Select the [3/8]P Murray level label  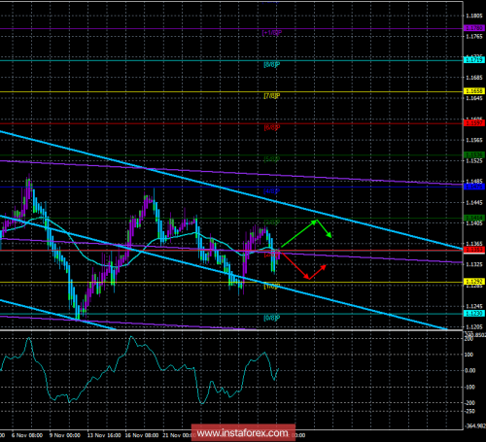(x=272, y=222)
